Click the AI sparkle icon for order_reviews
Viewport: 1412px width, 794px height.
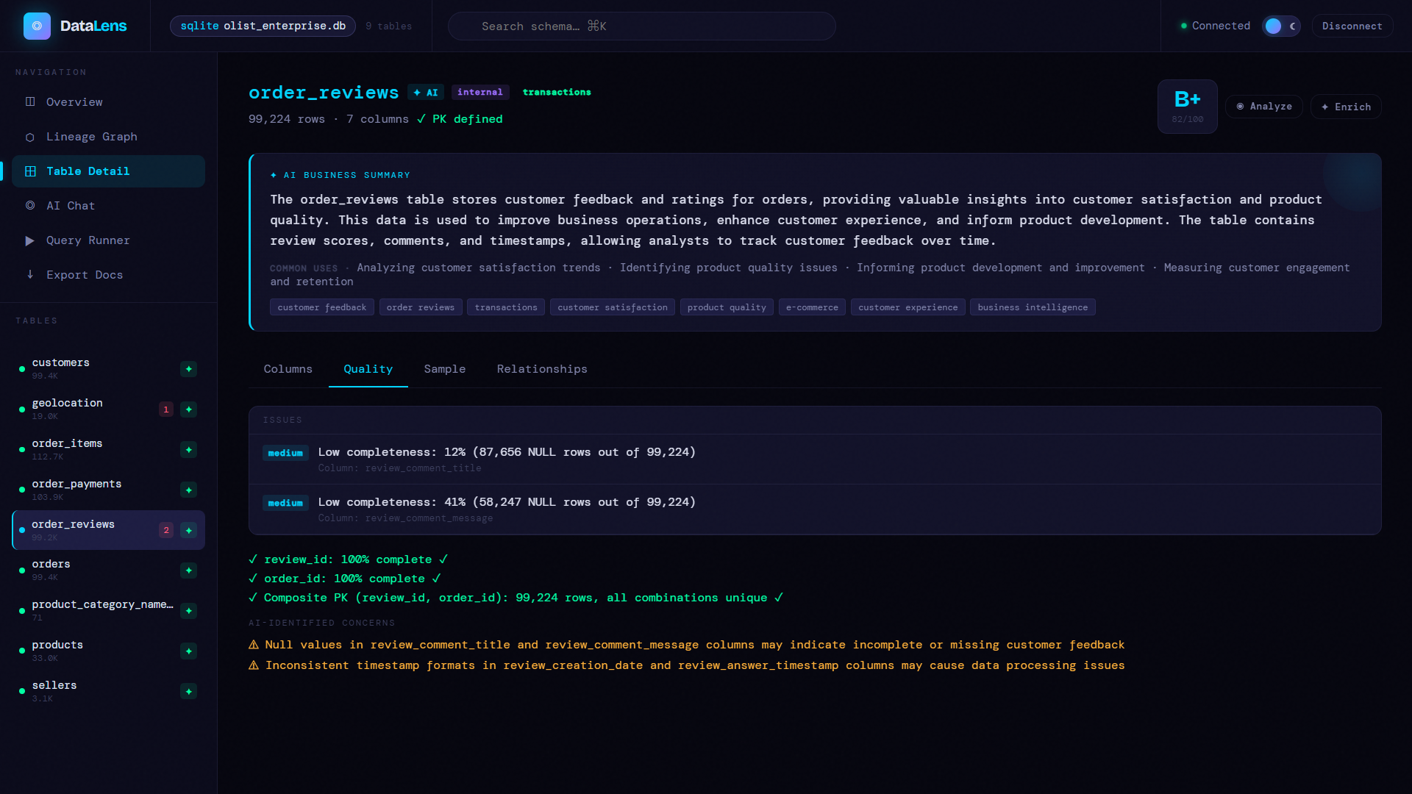point(189,530)
